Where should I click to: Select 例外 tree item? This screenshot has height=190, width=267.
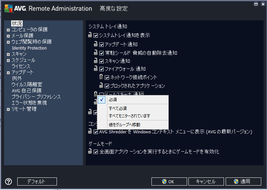click(17, 78)
